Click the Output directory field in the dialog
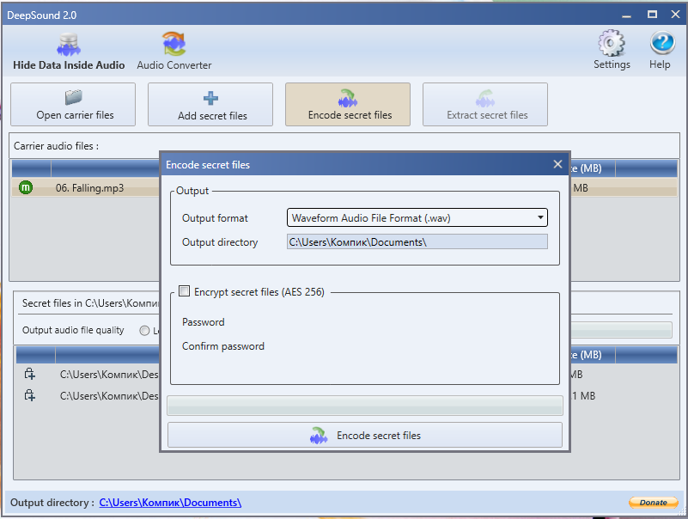688x519 pixels. [417, 242]
